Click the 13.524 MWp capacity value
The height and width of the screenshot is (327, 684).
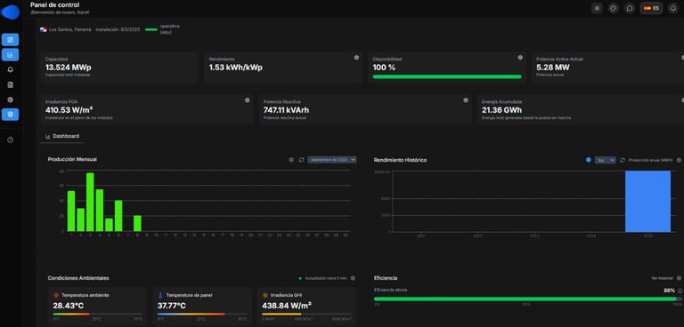(69, 68)
